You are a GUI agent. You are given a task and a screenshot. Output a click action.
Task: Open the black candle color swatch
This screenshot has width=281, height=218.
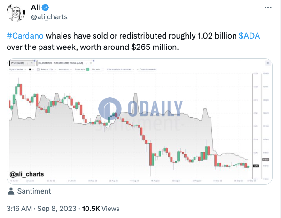pyautogui.click(x=30, y=70)
